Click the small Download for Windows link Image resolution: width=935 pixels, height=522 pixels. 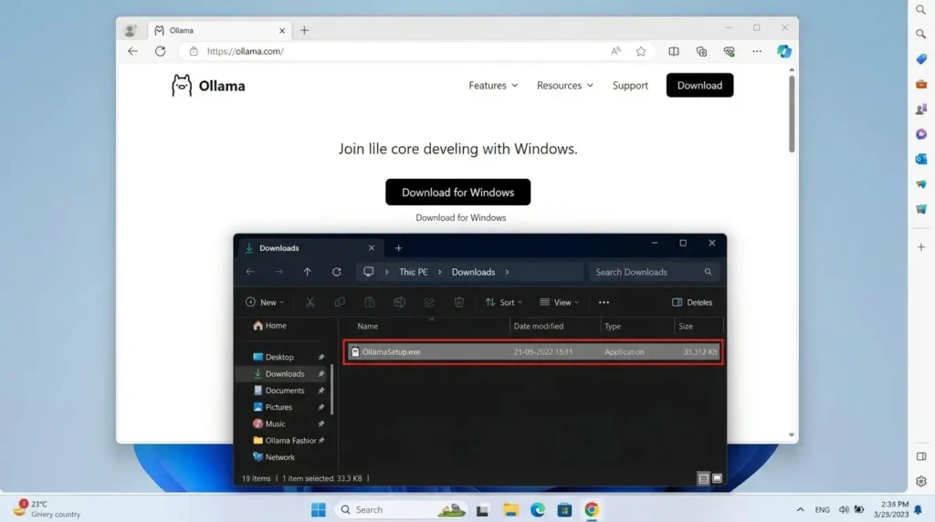pos(461,217)
